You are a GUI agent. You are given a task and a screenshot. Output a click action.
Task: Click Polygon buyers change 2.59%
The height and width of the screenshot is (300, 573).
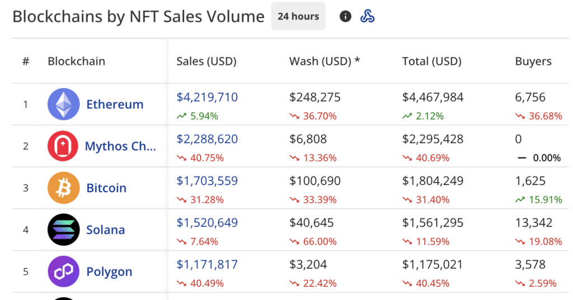pyautogui.click(x=536, y=283)
